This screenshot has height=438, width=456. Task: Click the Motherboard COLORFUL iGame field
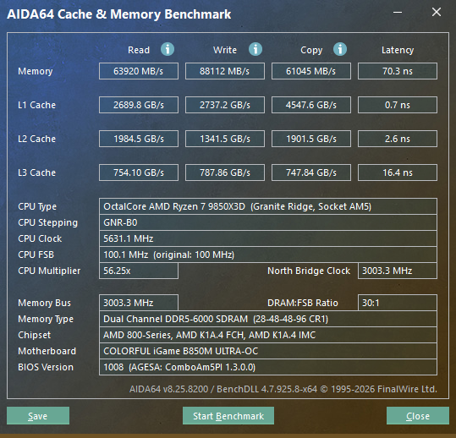click(268, 351)
